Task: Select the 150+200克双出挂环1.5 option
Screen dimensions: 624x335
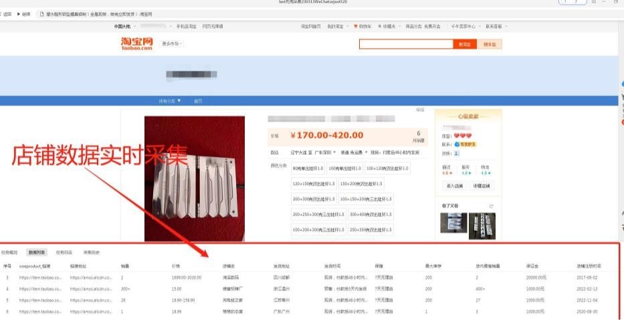Action: tap(361, 184)
